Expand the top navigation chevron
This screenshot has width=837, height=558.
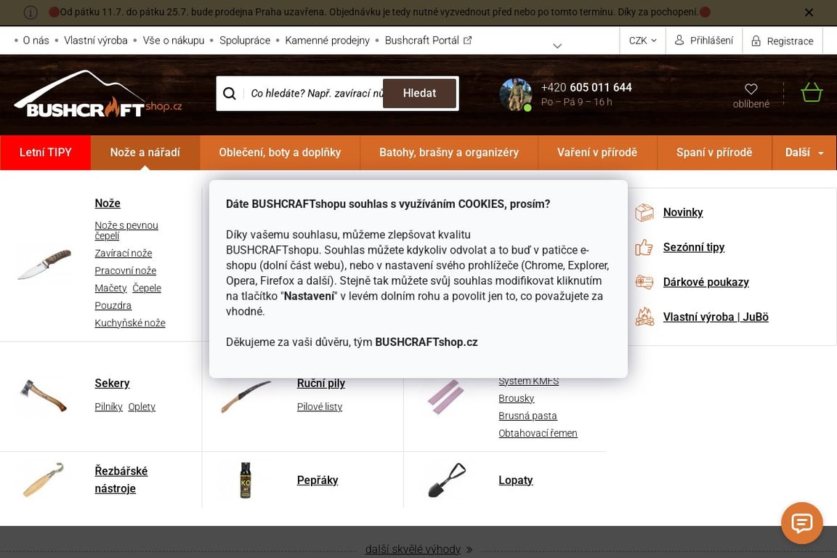coord(557,46)
